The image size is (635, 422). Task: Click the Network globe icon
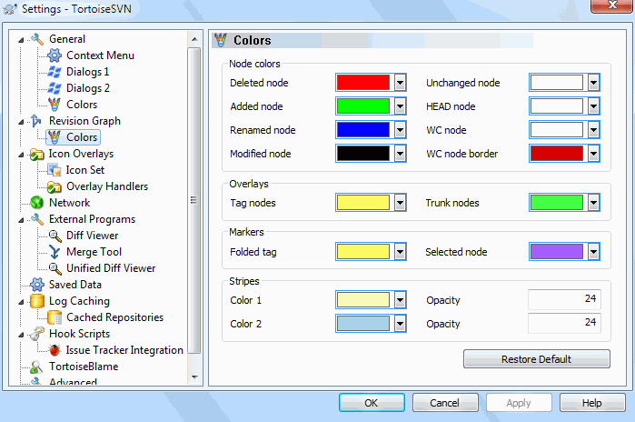pyautogui.click(x=37, y=203)
